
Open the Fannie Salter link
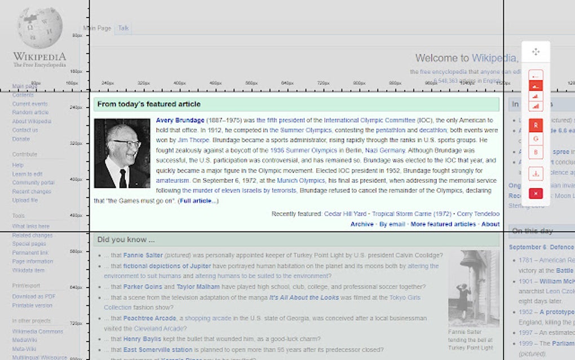143,255
